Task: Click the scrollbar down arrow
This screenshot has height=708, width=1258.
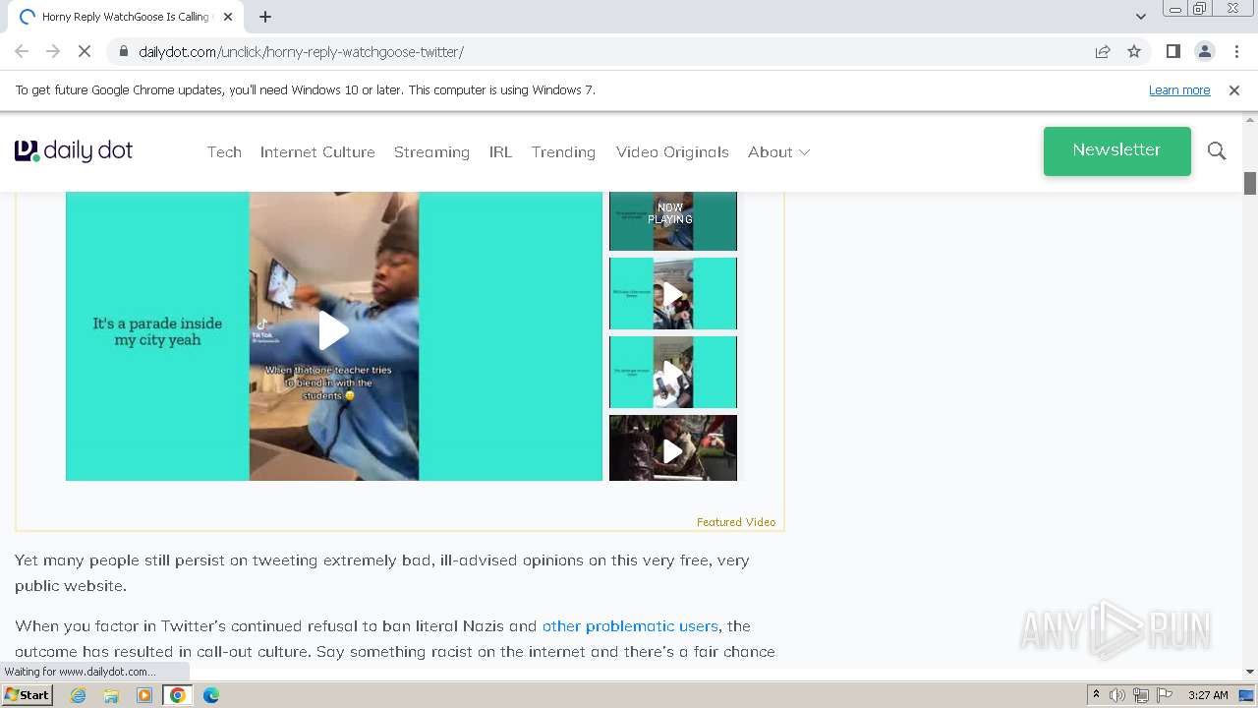Action: click(1250, 672)
